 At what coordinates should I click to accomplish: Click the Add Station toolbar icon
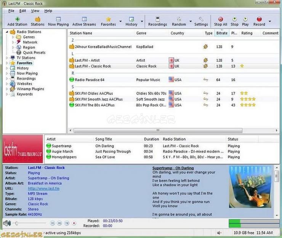pos(18,19)
